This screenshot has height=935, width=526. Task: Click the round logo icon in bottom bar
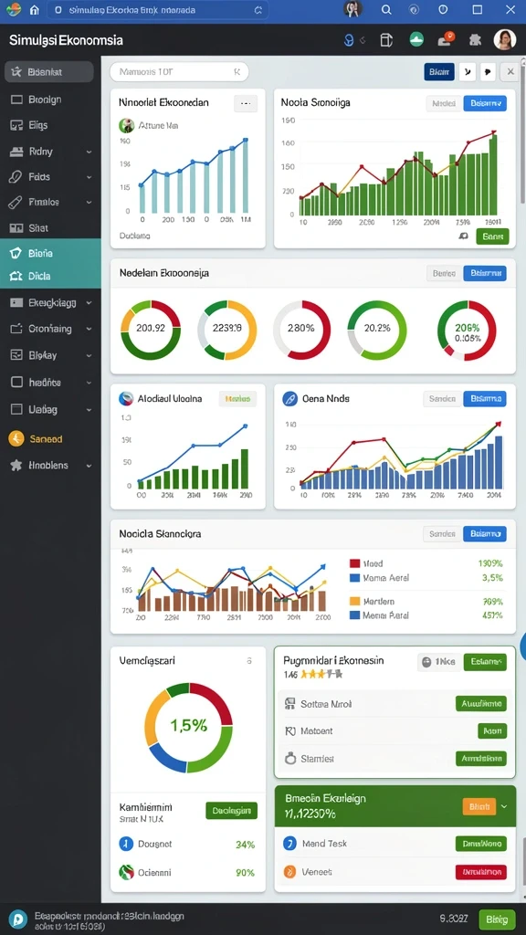click(18, 919)
